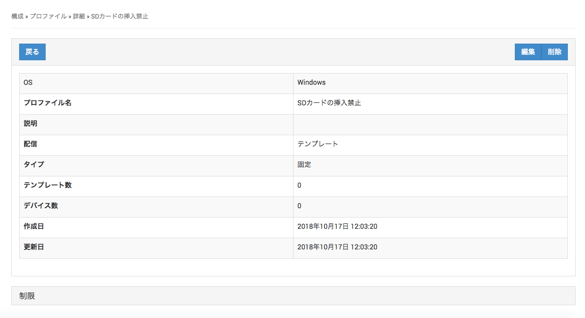The height and width of the screenshot is (318, 585).
Task: Expand the 制限 section header
Action: (x=27, y=296)
